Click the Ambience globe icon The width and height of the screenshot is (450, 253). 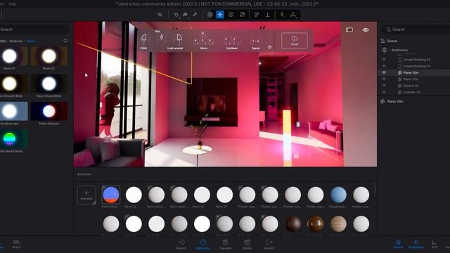(x=385, y=50)
